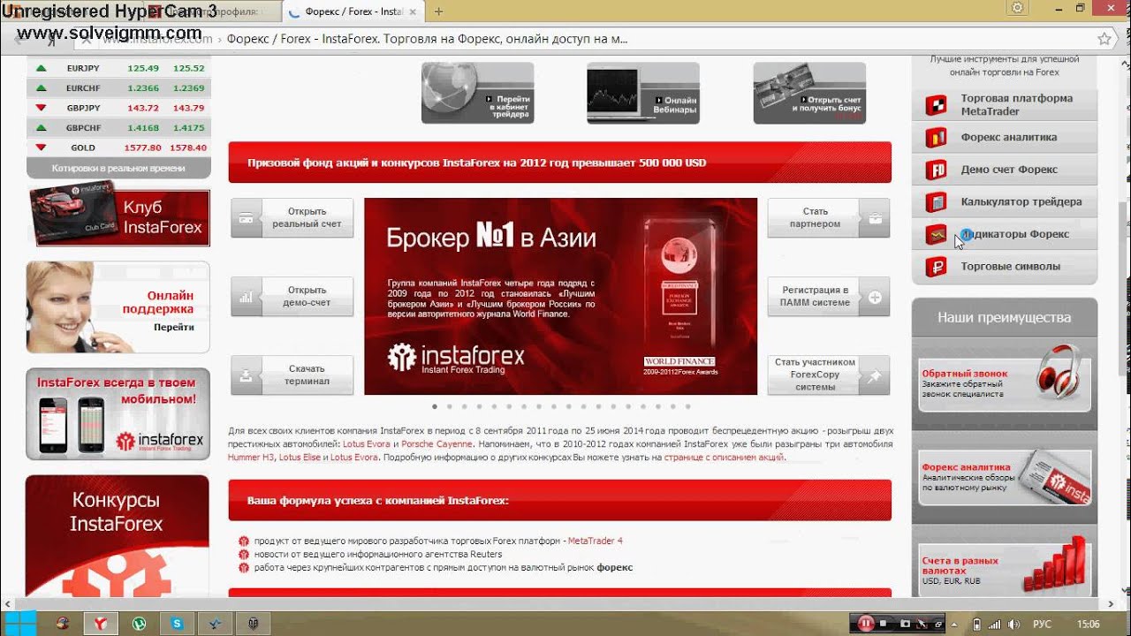Click the GBPJPY quote row
The width and height of the screenshot is (1131, 636).
pos(118,108)
